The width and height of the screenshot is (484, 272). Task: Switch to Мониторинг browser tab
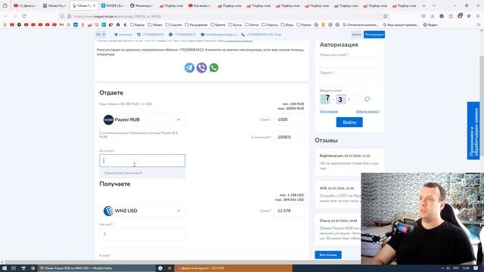pos(141,5)
